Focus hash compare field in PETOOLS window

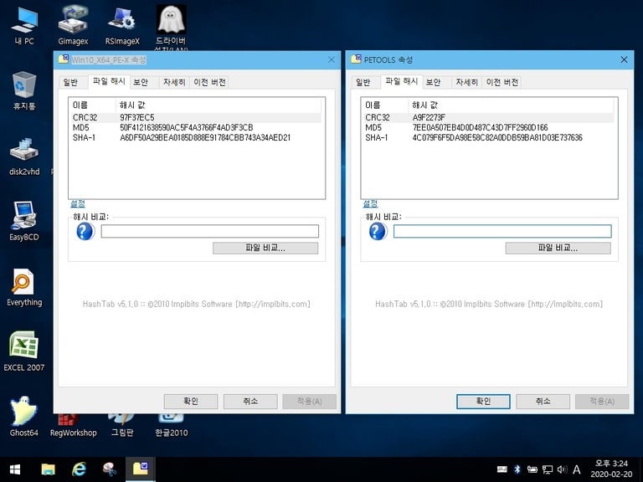[x=502, y=231]
